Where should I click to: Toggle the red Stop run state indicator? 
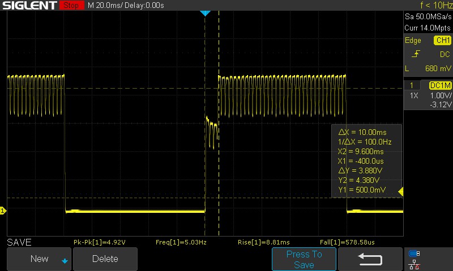click(72, 5)
